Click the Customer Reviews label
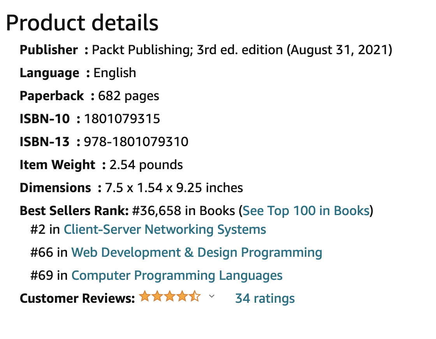This screenshot has height=339, width=436. pos(77,298)
